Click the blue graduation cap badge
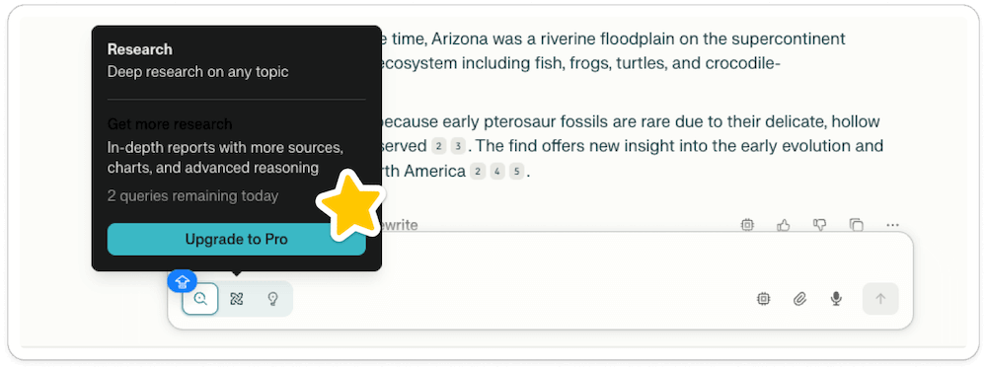 coord(182,281)
